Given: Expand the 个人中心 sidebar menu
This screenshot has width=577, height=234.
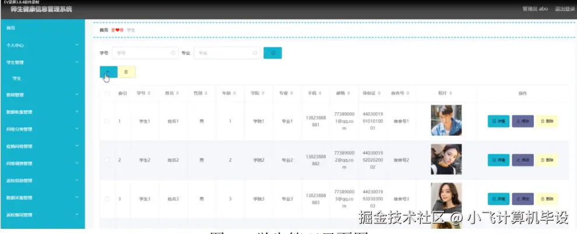Looking at the screenshot, I should point(43,45).
